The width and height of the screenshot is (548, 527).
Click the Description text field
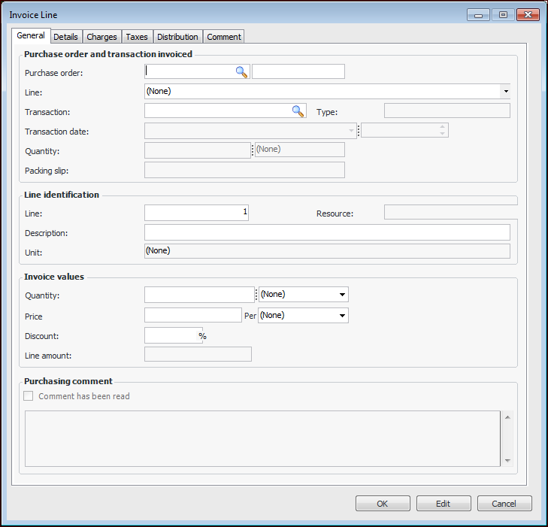click(327, 232)
